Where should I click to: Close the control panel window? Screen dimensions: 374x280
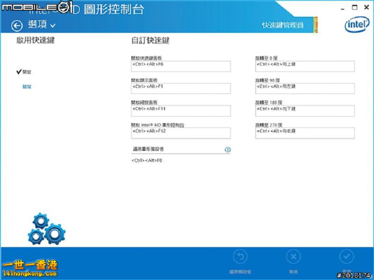(367, 7)
